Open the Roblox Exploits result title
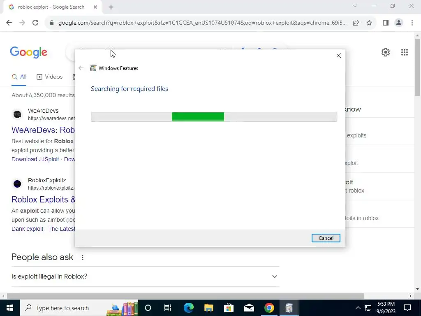Viewport: 421px width, 316px height. [43, 200]
